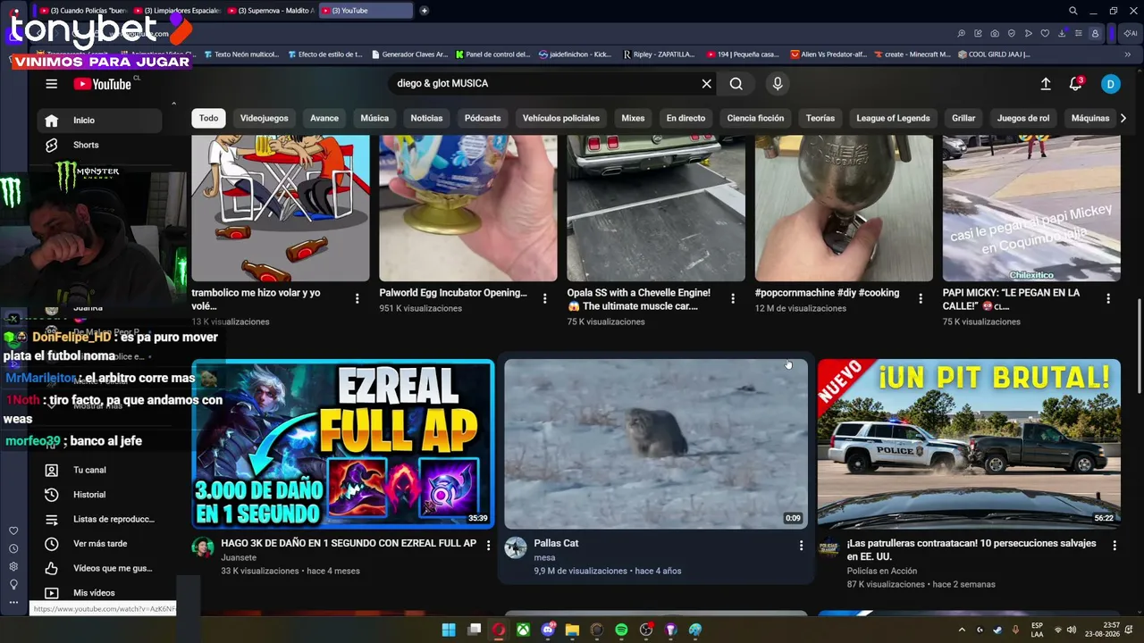Screen dimensions: 1144x643
Task: Open the Policías en Acción channel link
Action: (x=882, y=571)
